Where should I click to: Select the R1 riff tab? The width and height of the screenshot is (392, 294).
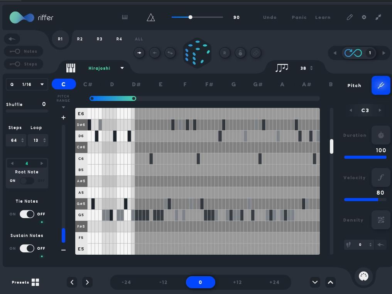click(x=60, y=39)
